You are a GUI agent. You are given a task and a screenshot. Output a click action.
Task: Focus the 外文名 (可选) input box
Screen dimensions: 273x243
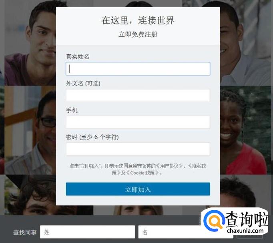138,96
